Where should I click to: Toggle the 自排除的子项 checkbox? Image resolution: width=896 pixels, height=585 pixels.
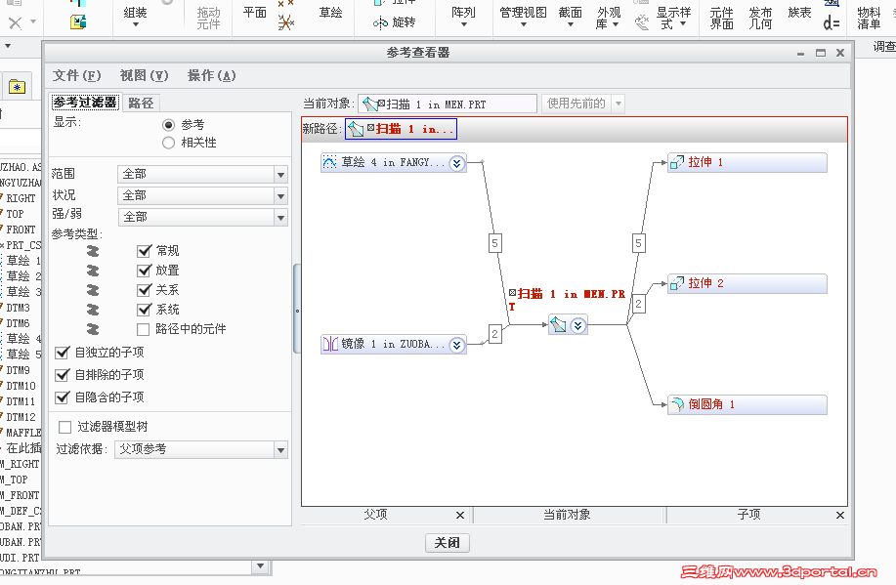pyautogui.click(x=63, y=375)
